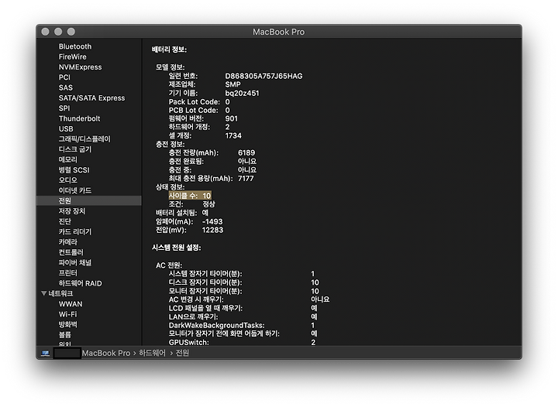Screen dimensions: 558x407
Task: Close the MacBook Pro window
Action: (x=45, y=32)
